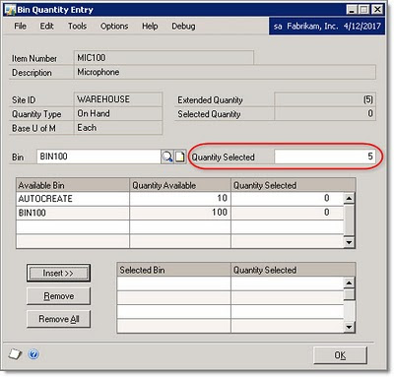Click the Quantity Selected input field
The width and height of the screenshot is (394, 377).
[325, 157]
